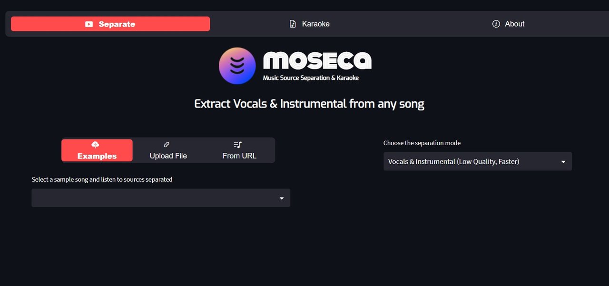
Task: Click the info circle icon beside About
Action: tap(496, 24)
